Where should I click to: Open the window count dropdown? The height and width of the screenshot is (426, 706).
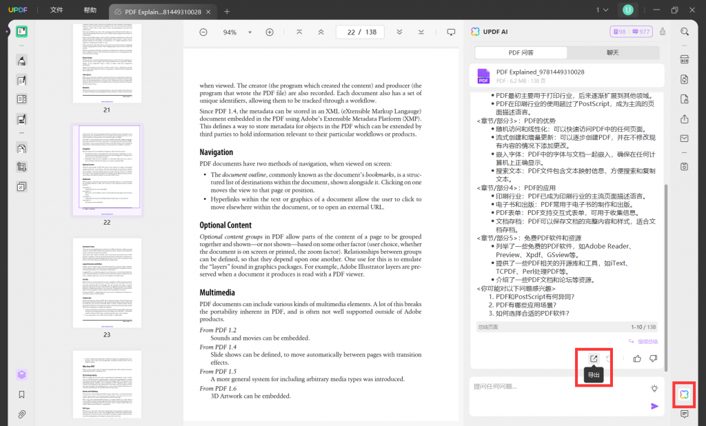603,10
